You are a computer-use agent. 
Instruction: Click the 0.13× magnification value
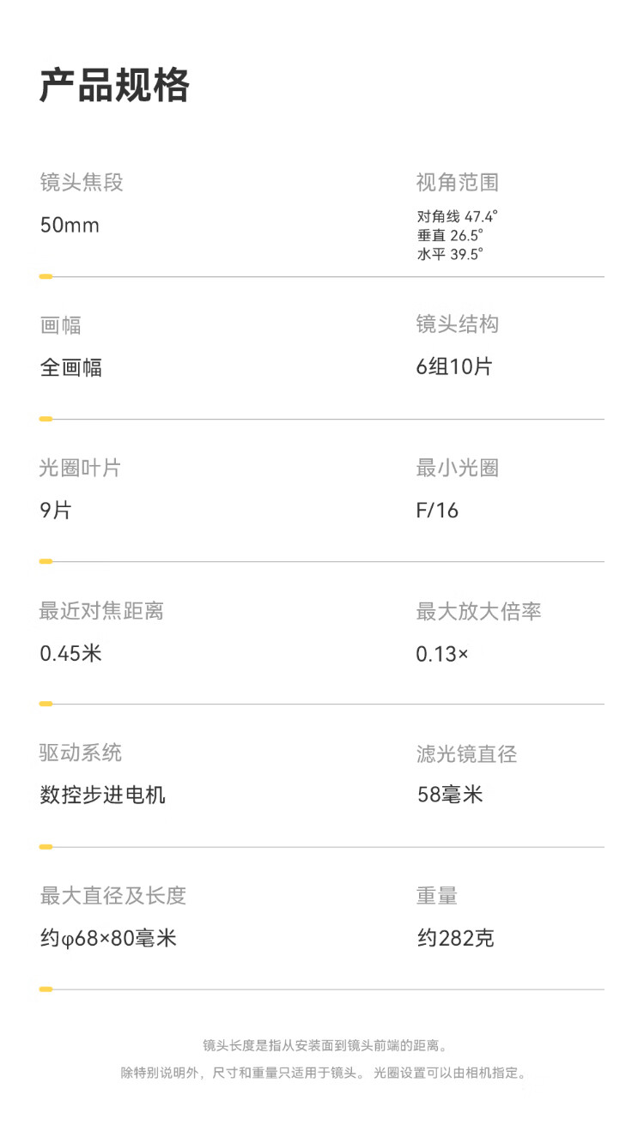442,655
